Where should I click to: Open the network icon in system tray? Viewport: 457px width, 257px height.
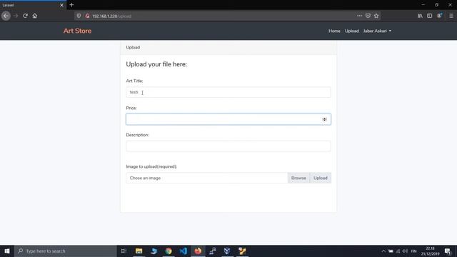[398, 251]
